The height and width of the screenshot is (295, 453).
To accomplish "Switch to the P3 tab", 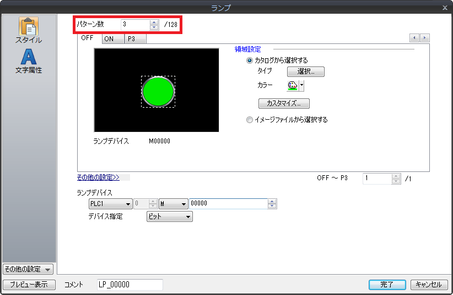I will 132,39.
